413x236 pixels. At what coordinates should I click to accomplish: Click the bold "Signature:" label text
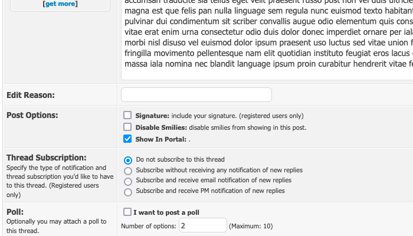152,116
